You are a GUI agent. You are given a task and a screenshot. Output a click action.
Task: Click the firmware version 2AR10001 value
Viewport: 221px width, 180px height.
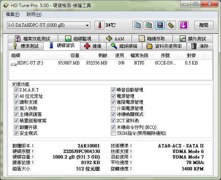pos(89,146)
